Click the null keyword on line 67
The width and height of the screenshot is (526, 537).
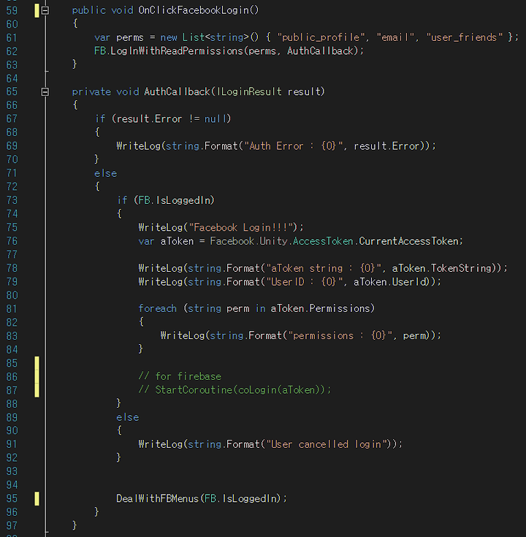pyautogui.click(x=216, y=119)
